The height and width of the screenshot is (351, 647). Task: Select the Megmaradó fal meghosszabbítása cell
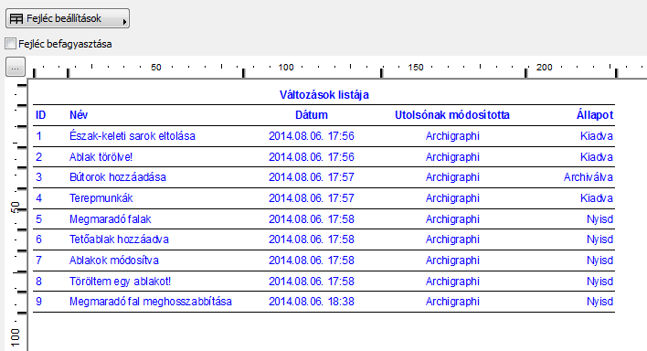151,302
